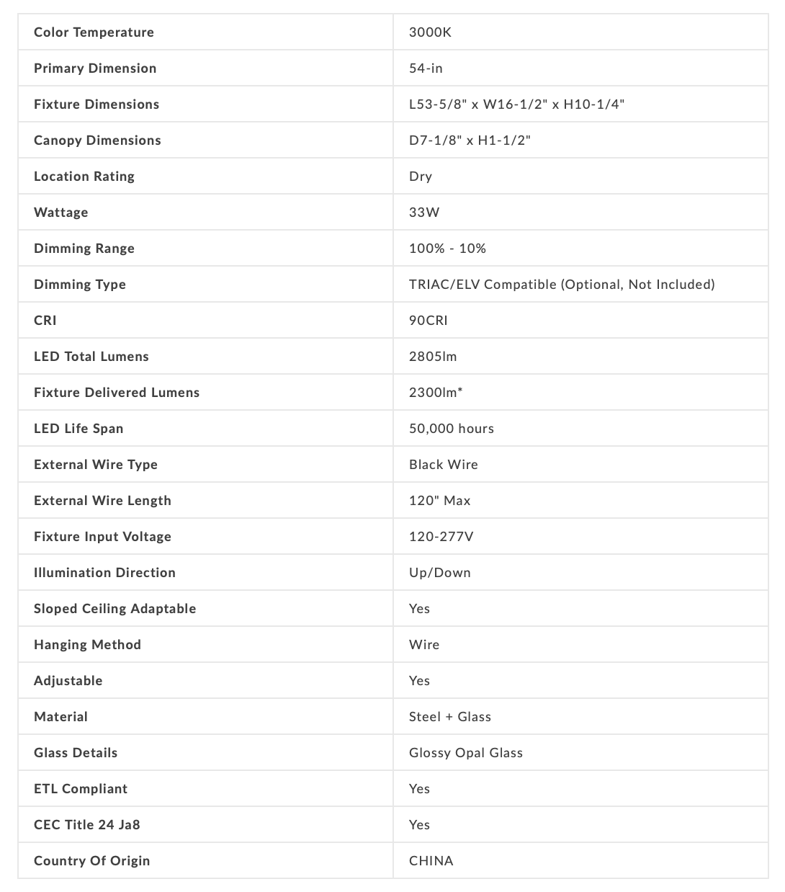Click the 120-277V input voltage value
The image size is (785, 892).
click(441, 537)
